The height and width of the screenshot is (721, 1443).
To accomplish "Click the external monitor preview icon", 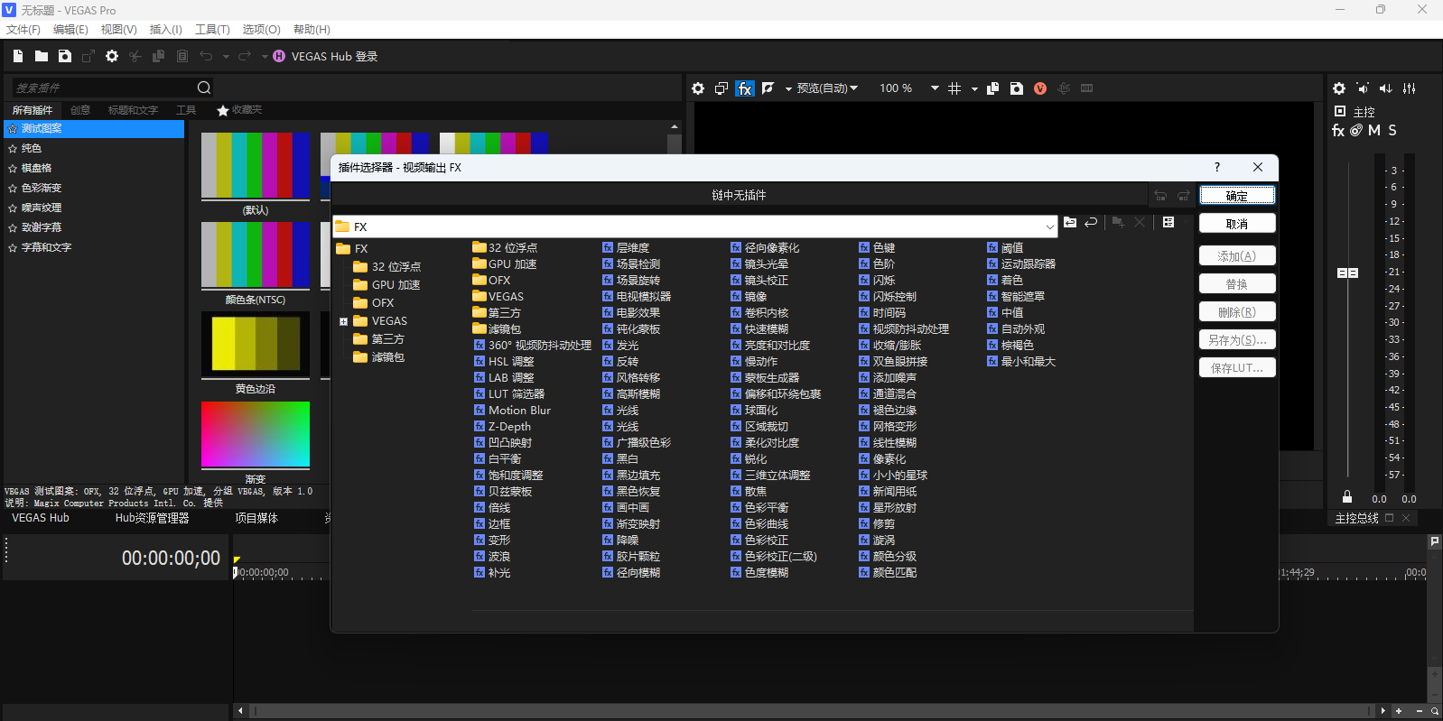I will (721, 88).
